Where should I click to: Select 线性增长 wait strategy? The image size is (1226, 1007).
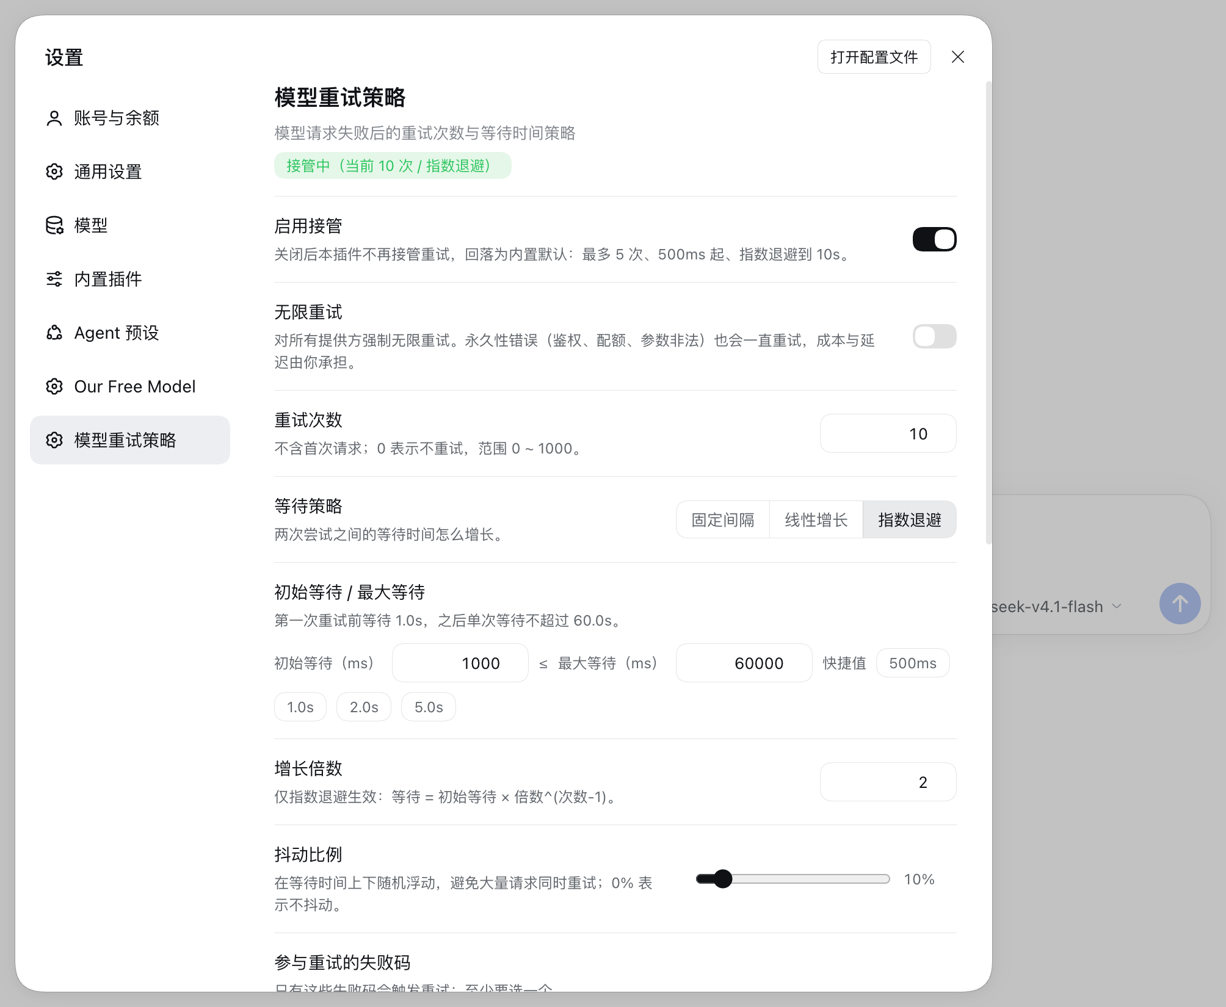click(x=816, y=519)
